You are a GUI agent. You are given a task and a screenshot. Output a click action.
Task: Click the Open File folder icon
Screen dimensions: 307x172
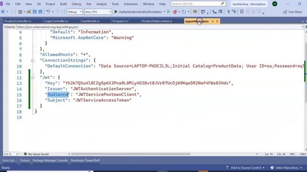pos(29,12)
